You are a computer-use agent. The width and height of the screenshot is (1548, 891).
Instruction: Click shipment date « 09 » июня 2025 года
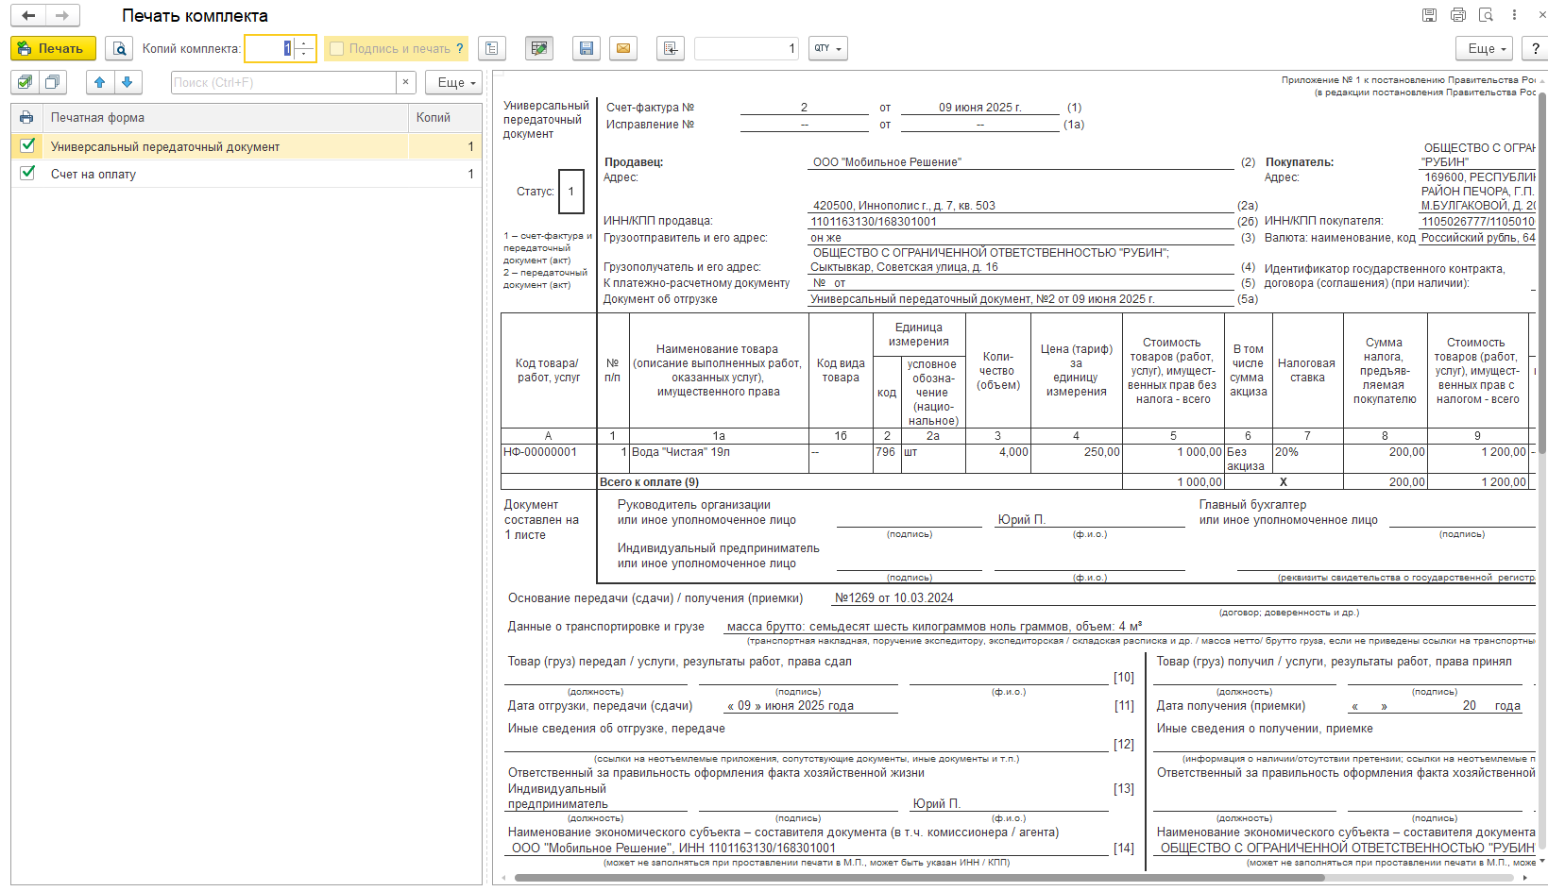[x=790, y=706]
